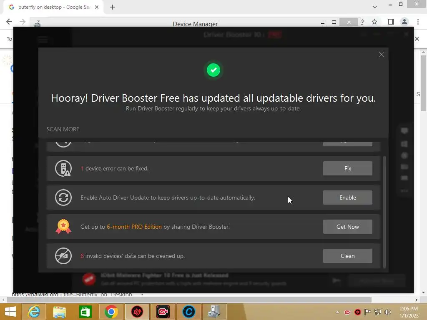This screenshot has height=320, width=427.
Task: Click the PRO Edition medal icon
Action: click(63, 227)
